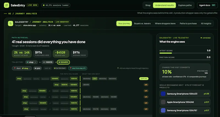Screen dimensions: 220x117
Task: Click the store.demo.app target text
Action: point(29,25)
